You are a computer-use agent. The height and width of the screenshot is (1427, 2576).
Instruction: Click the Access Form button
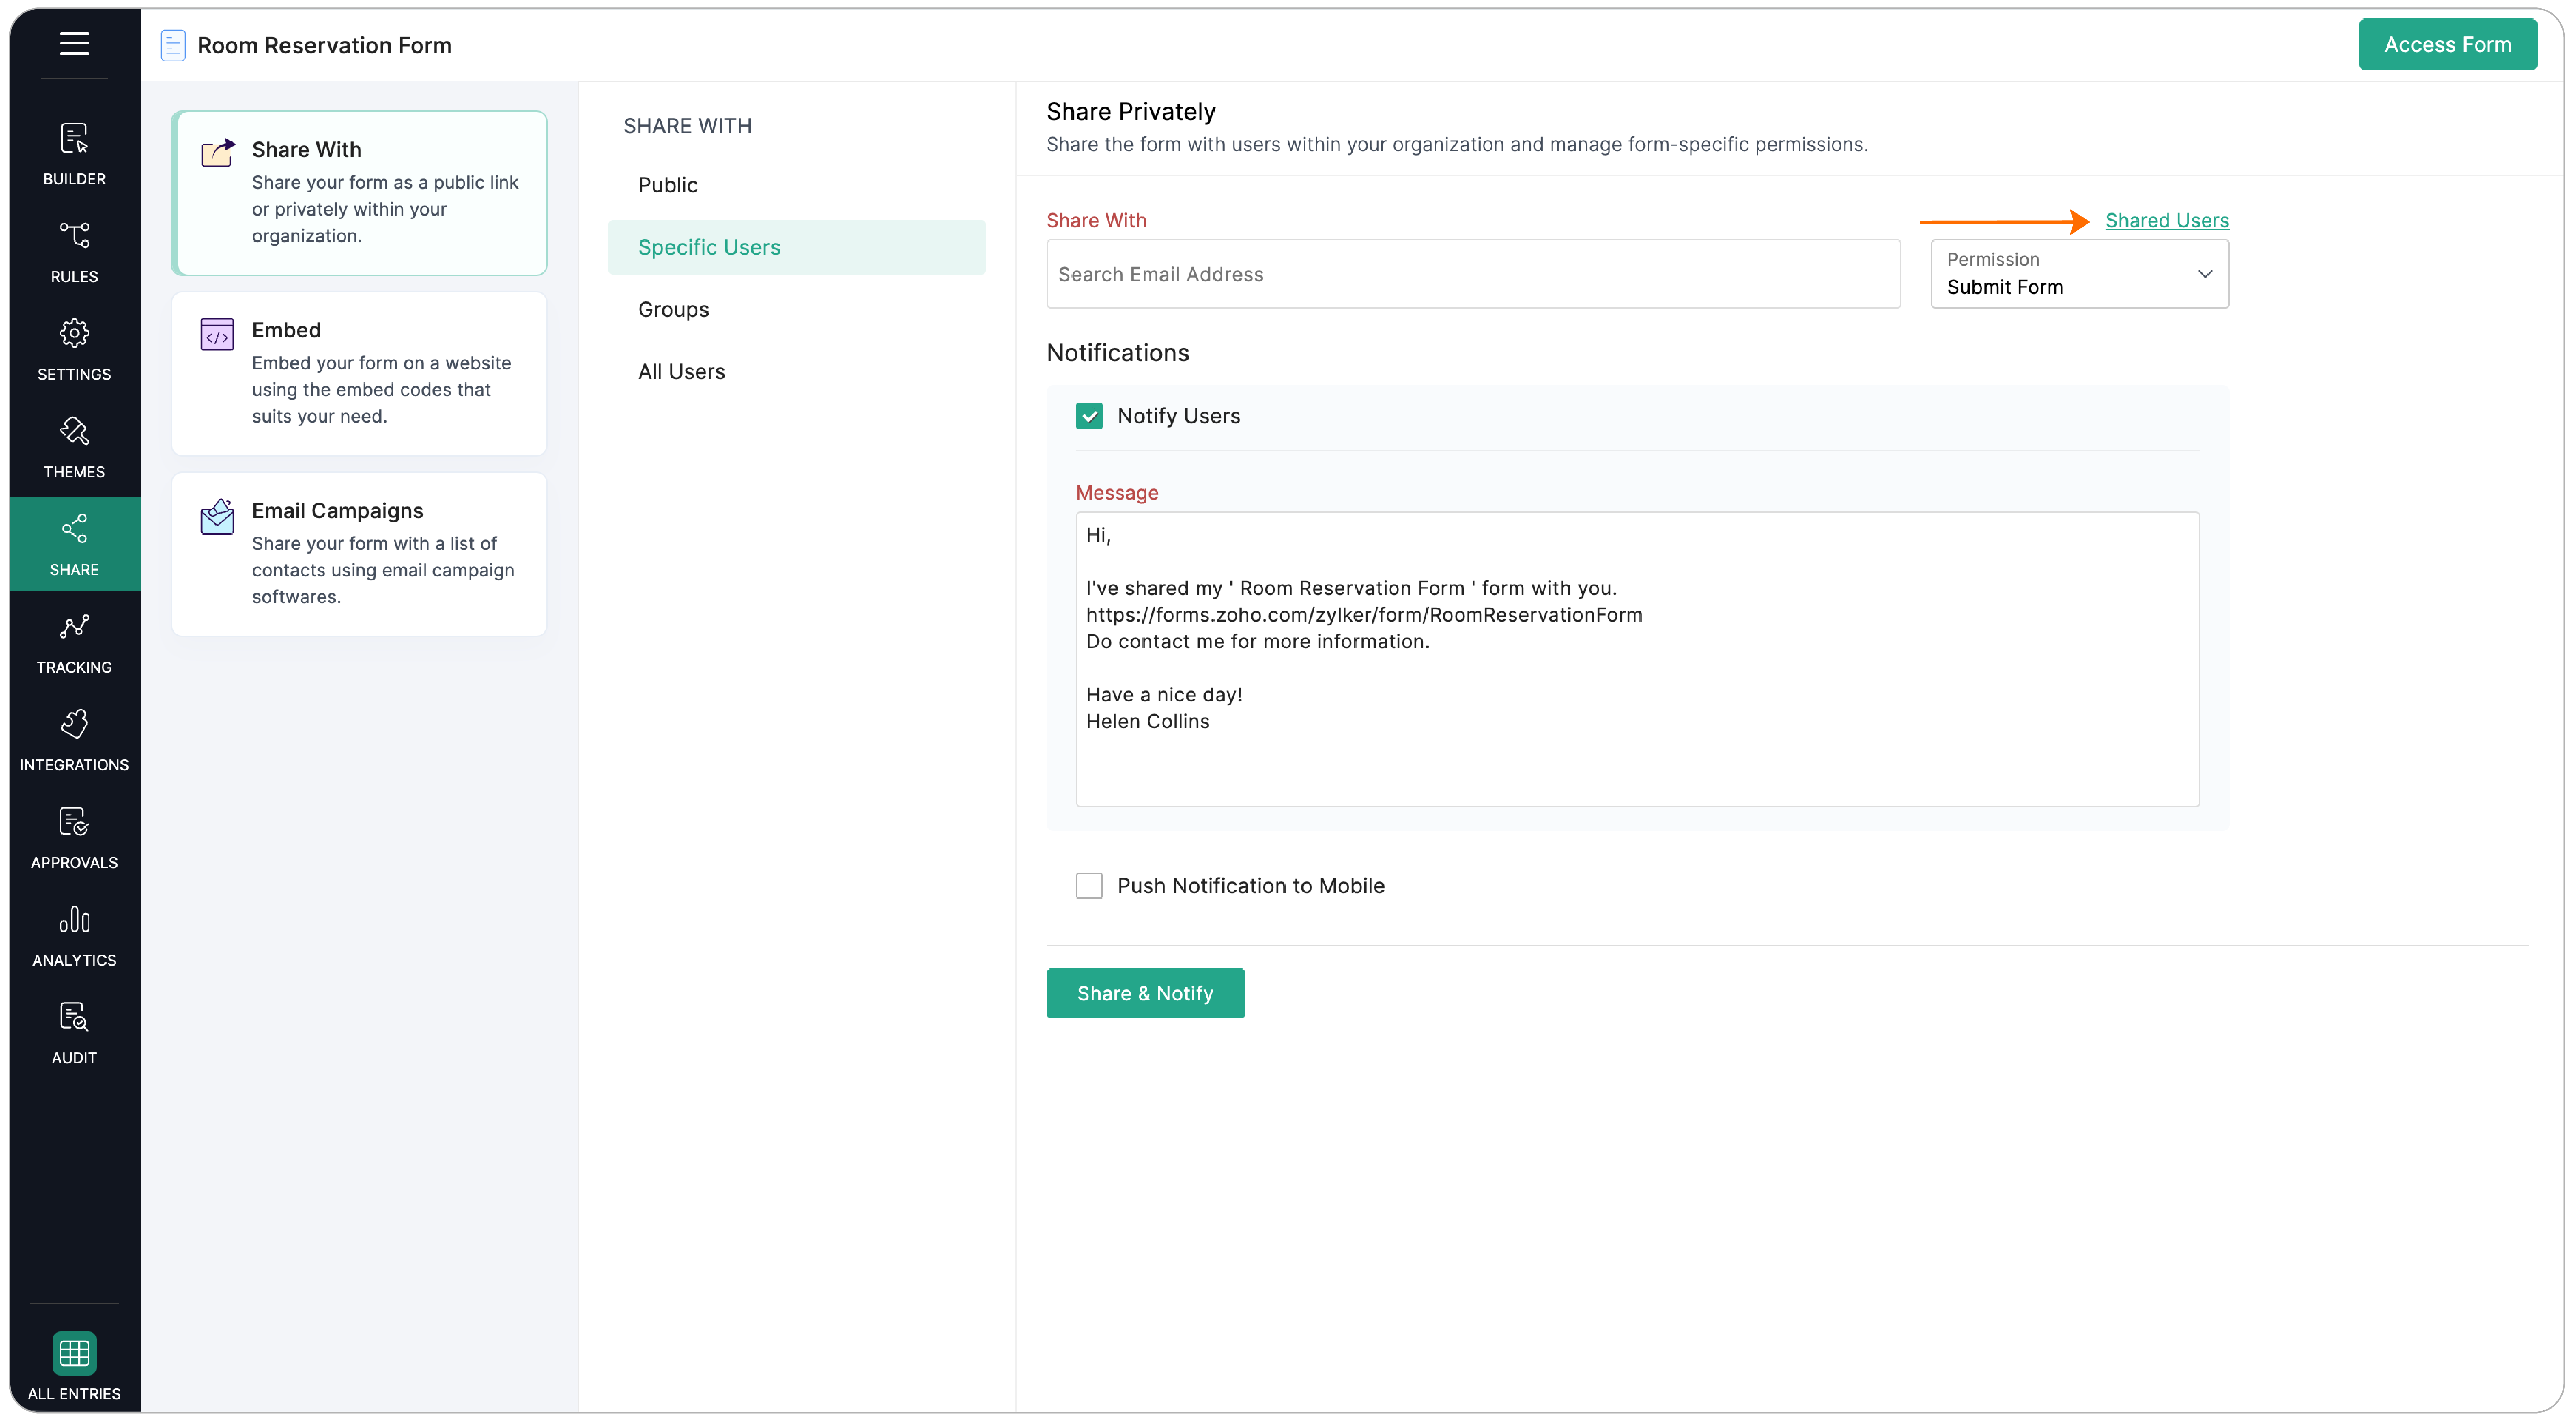(2447, 44)
